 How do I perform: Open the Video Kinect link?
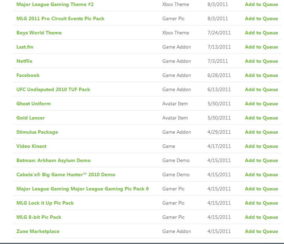pyautogui.click(x=31, y=146)
